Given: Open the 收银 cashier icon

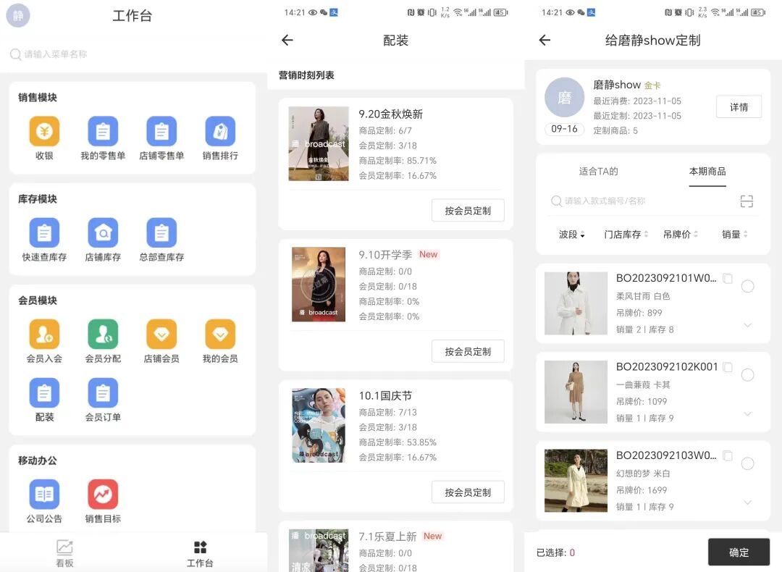Looking at the screenshot, I should click(44, 131).
